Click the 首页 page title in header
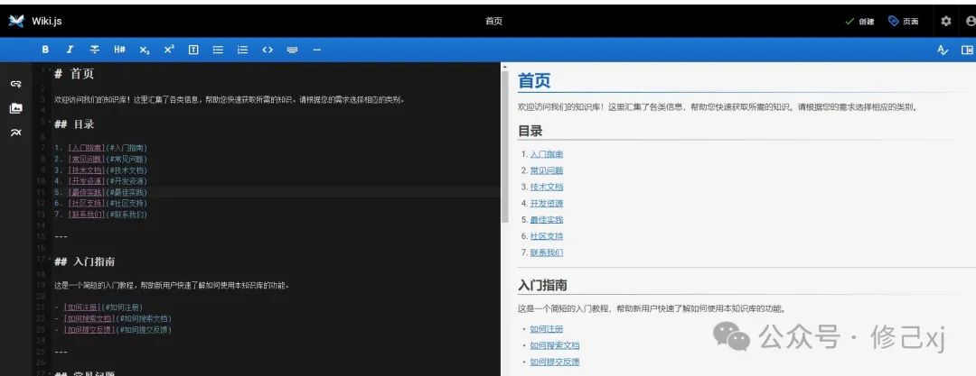The image size is (976, 376). click(x=493, y=21)
